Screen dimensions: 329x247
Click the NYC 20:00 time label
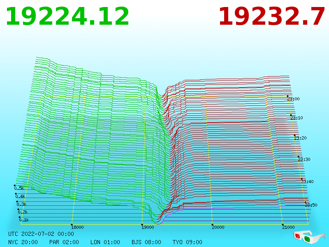click(x=23, y=242)
